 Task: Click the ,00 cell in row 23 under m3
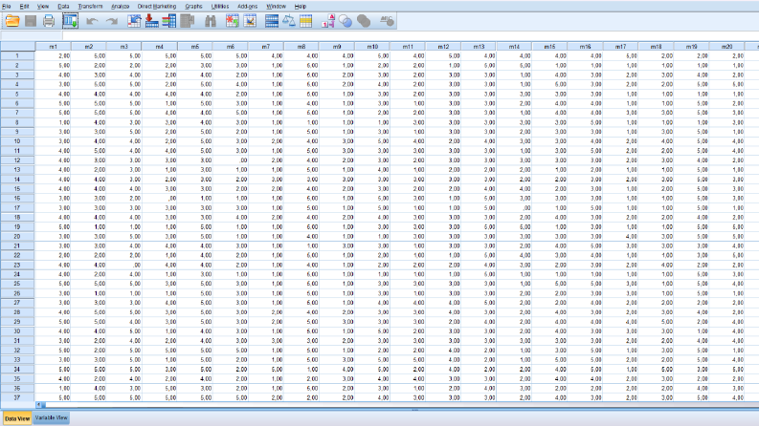click(x=124, y=265)
